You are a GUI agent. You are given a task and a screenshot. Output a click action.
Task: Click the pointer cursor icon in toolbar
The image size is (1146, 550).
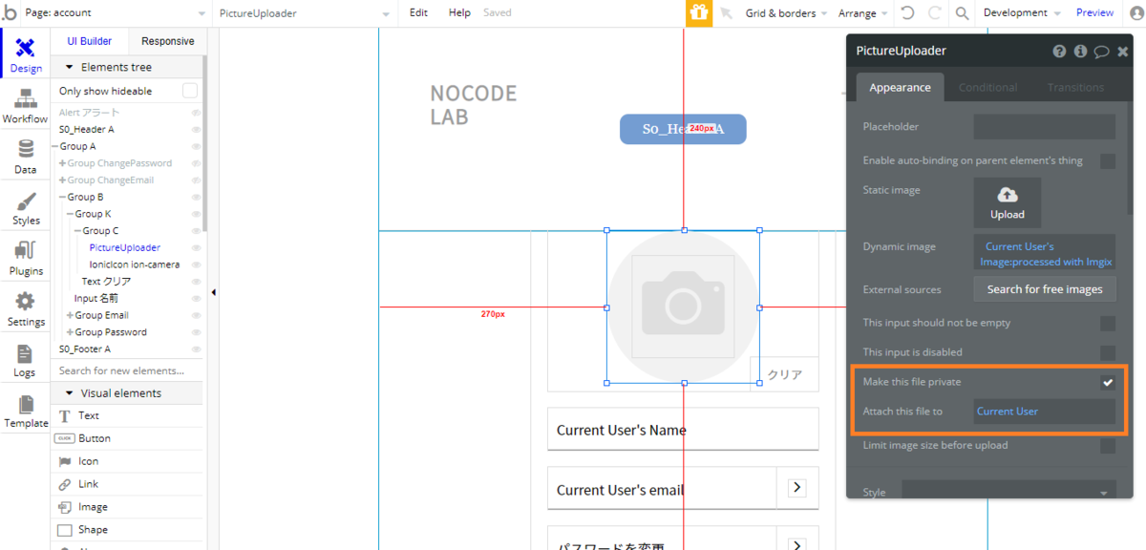click(727, 13)
